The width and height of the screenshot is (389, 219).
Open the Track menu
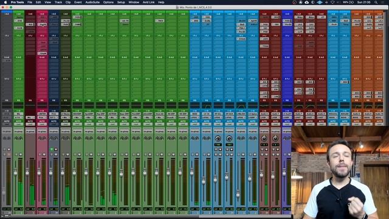coord(58,2)
